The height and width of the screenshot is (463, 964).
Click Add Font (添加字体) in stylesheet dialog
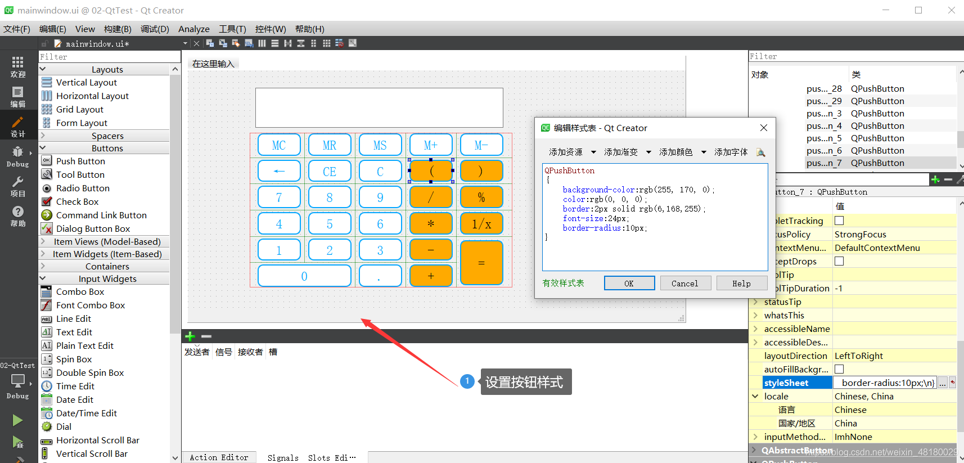[x=731, y=152]
